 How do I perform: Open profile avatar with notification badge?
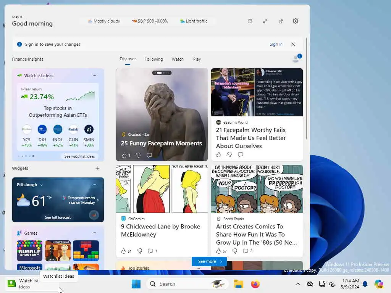click(297, 58)
